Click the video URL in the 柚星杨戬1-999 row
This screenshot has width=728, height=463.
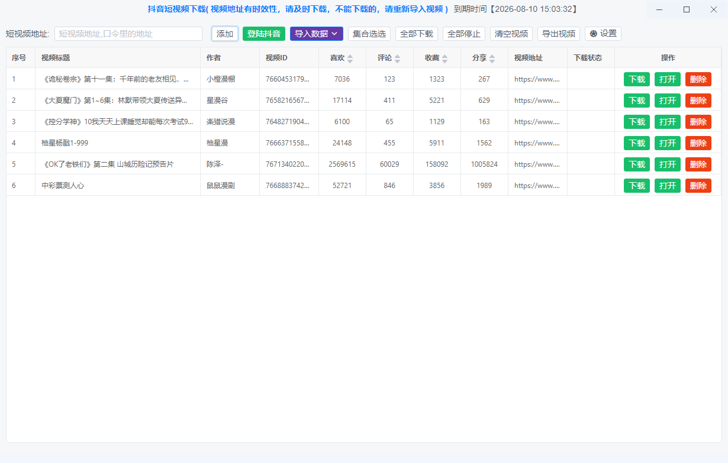[x=537, y=143]
